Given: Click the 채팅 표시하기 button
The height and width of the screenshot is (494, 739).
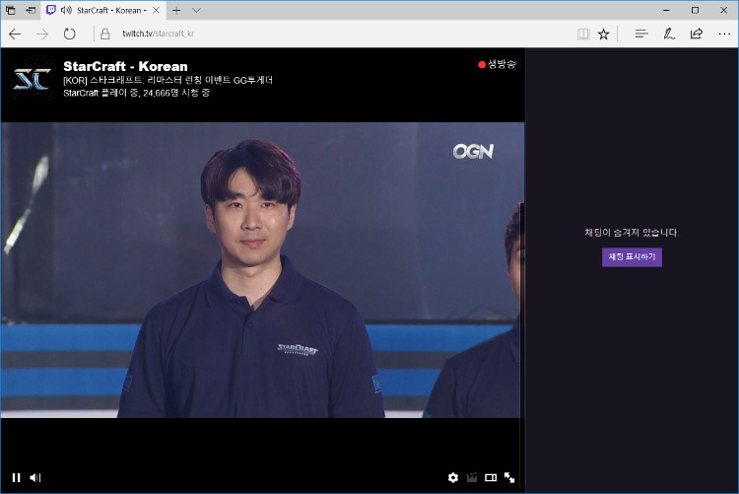Looking at the screenshot, I should (632, 257).
